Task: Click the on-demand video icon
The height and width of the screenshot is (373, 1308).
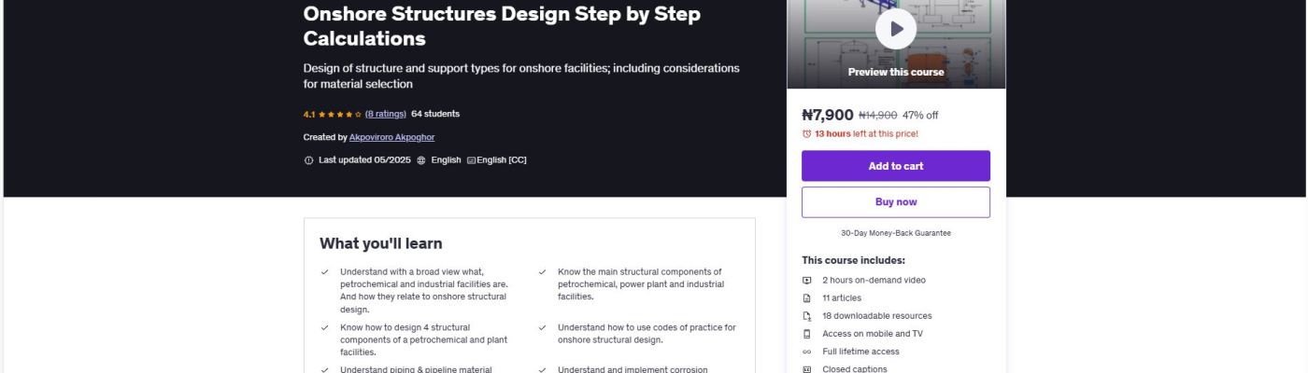Action: pos(807,281)
